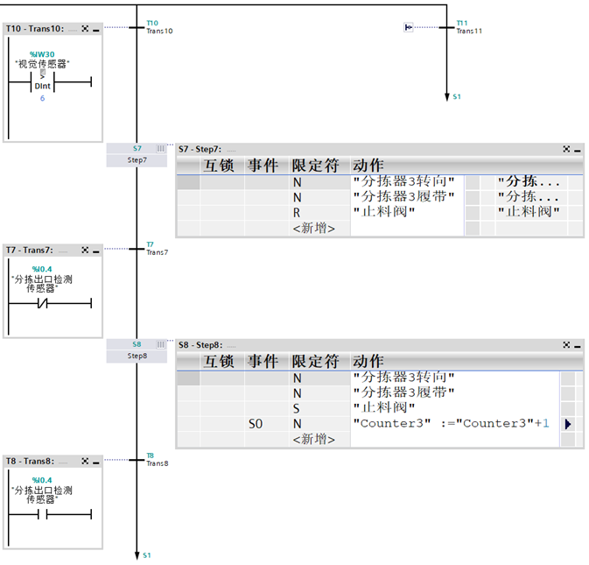Close the T10 - Trans10 condition panel
589x565 pixels.
(x=85, y=29)
